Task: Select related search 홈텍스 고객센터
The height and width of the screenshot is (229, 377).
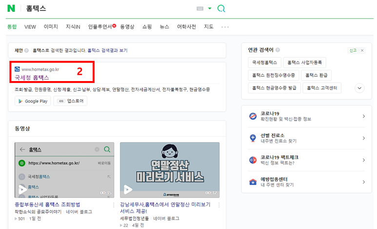Action: click(322, 88)
